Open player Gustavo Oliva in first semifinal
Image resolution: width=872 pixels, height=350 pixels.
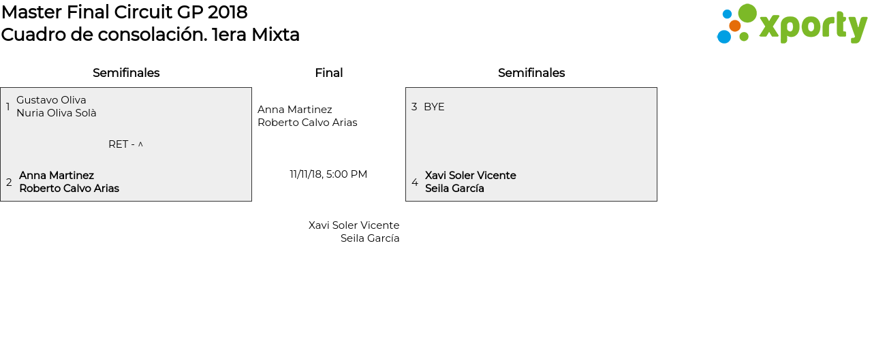51,100
